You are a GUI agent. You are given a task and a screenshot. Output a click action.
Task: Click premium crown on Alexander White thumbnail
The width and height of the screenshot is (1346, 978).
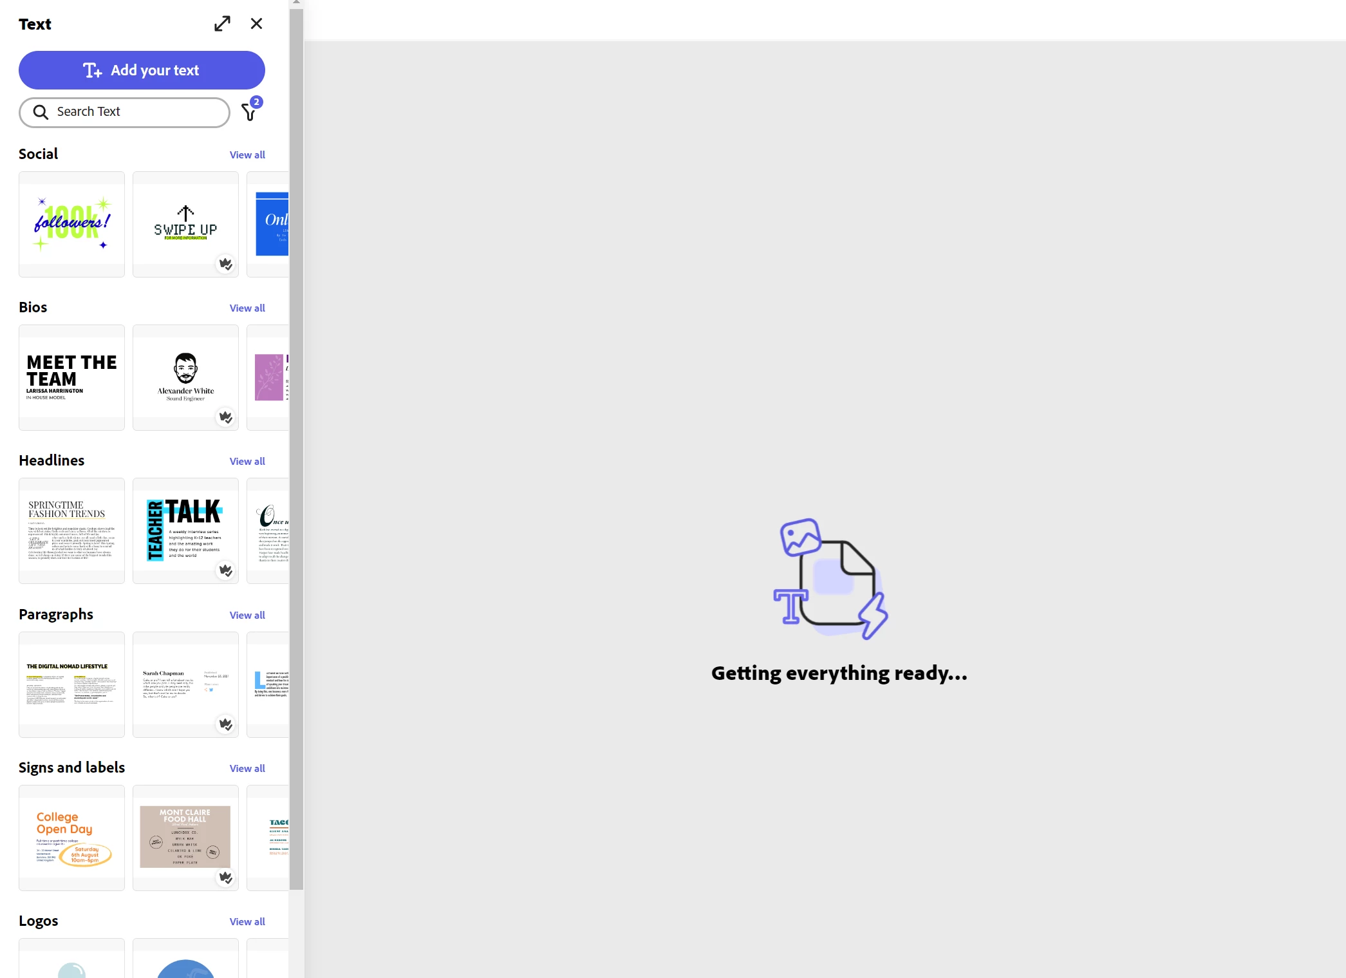coord(225,417)
